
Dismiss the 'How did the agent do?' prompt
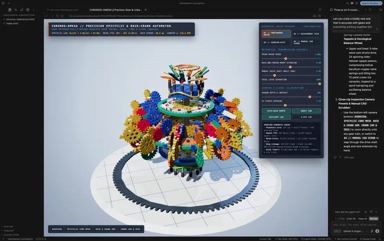point(376,212)
